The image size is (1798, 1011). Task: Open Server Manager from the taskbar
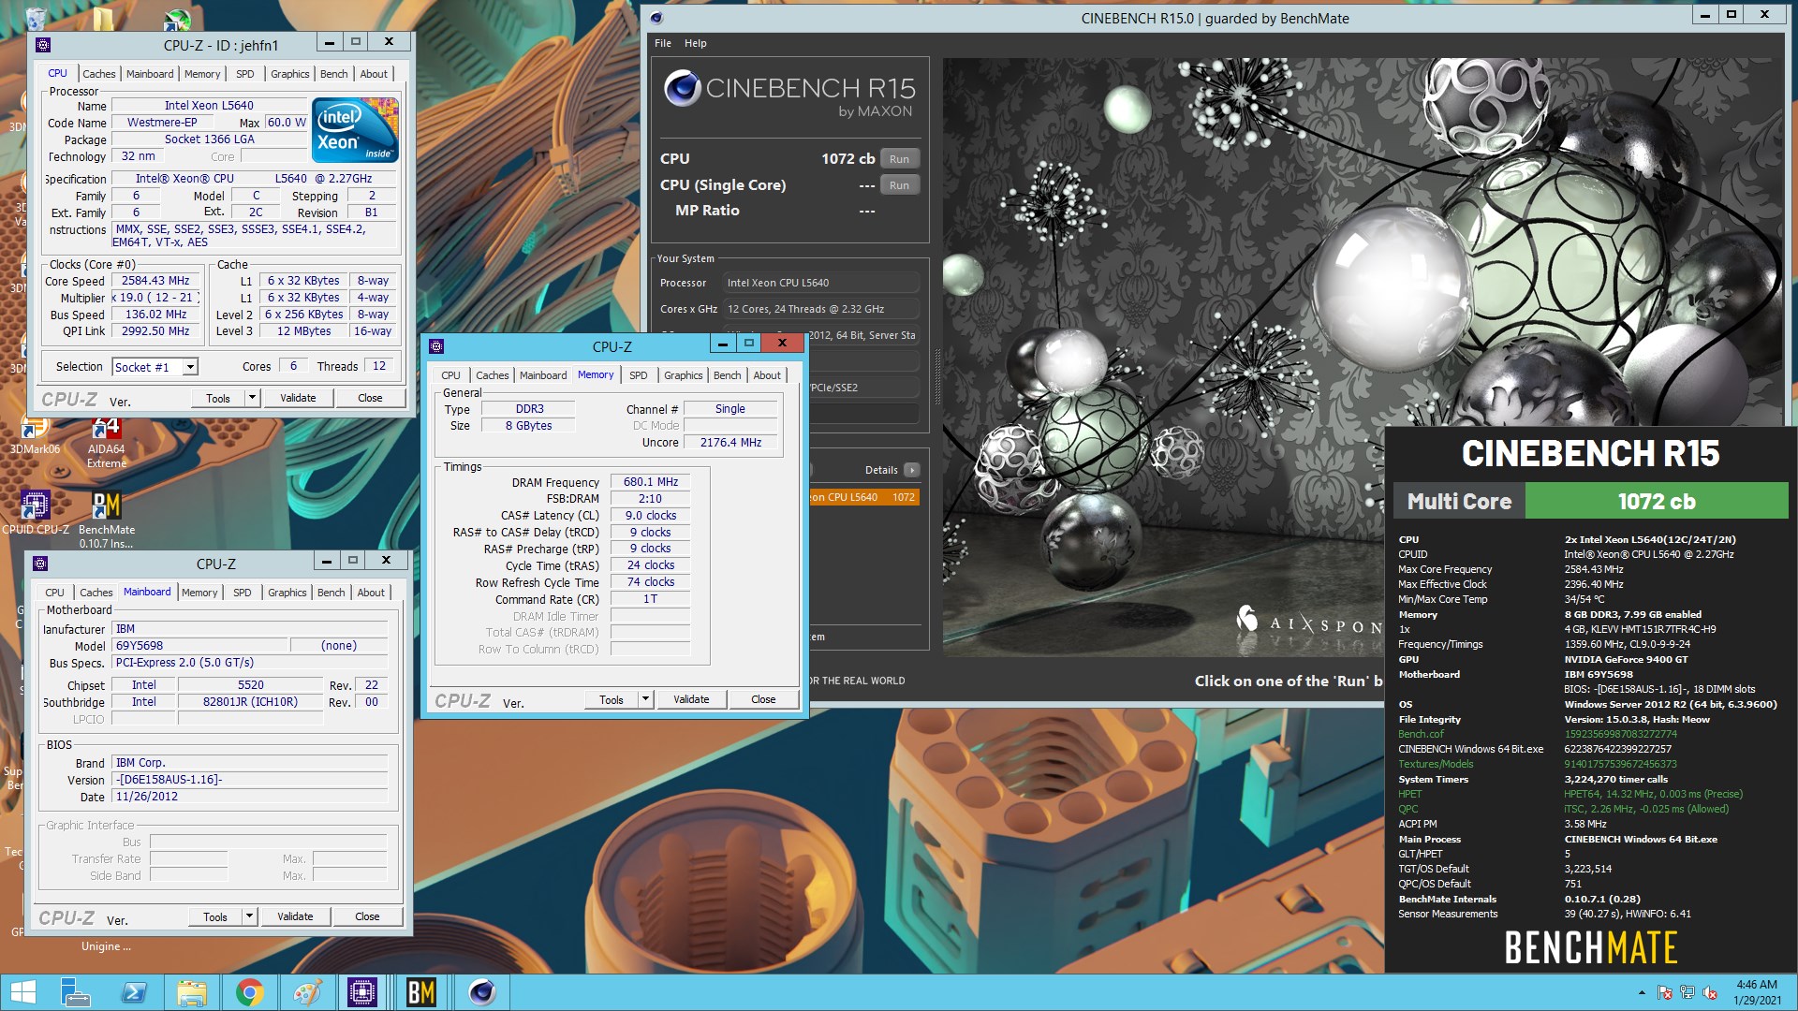point(74,992)
